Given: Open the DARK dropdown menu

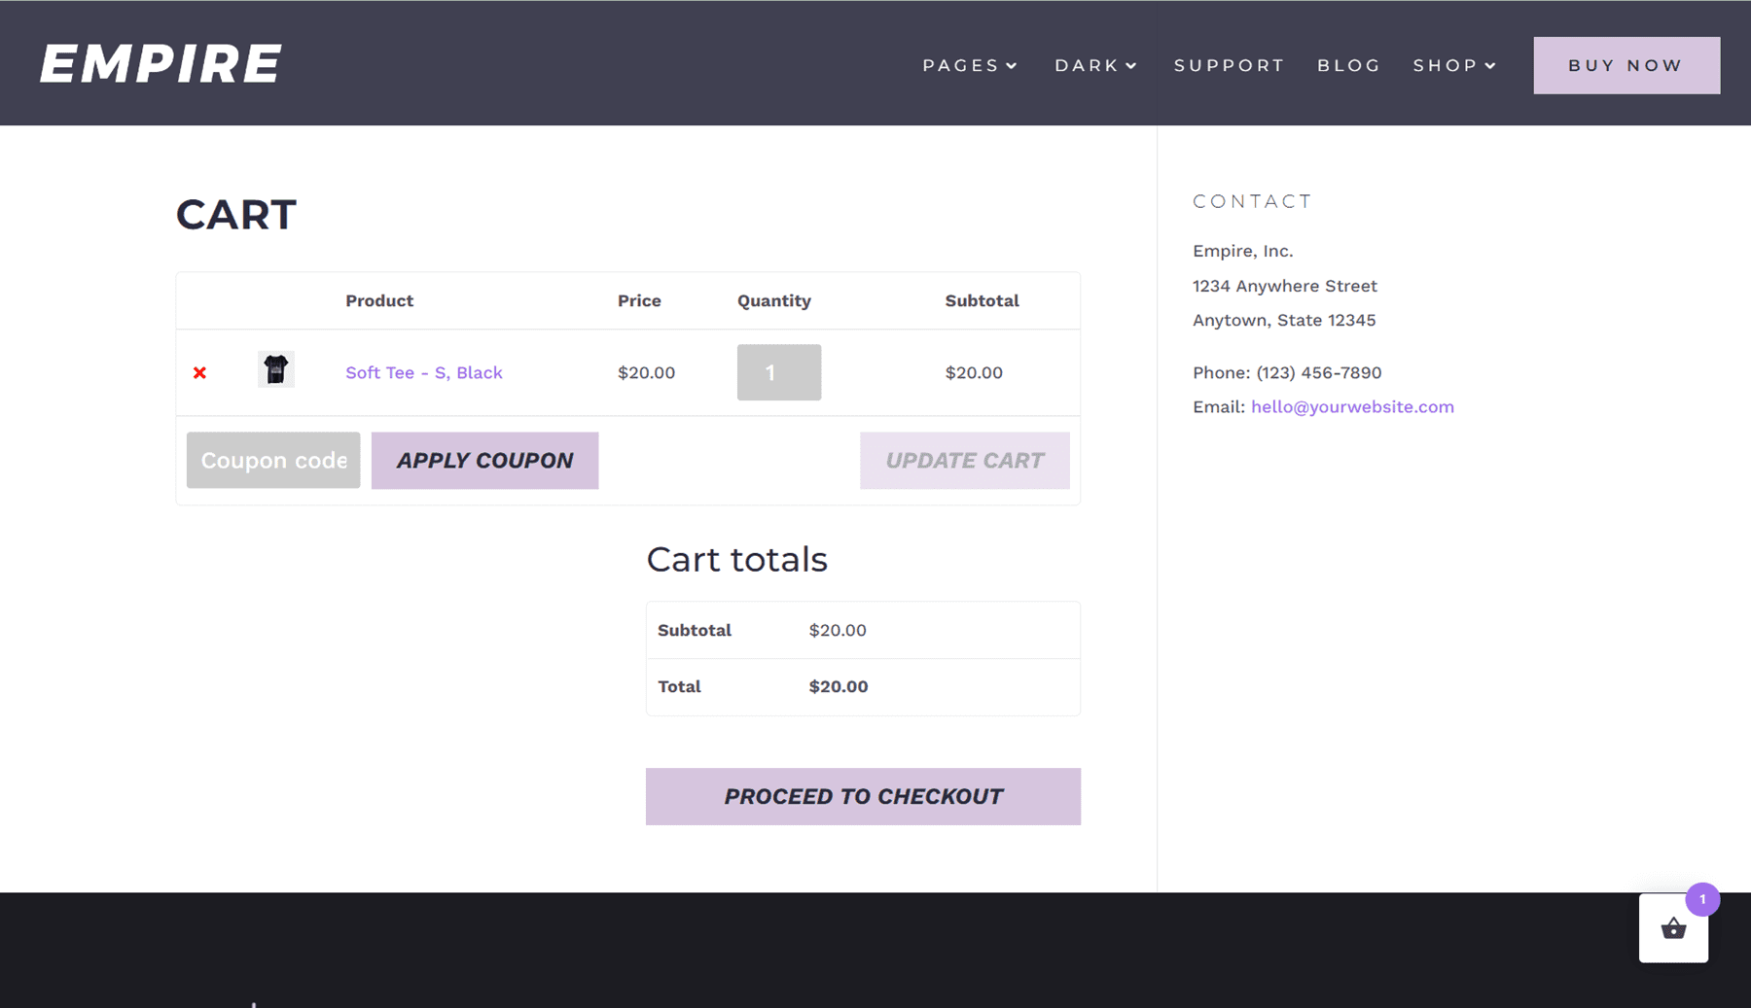Looking at the screenshot, I should [x=1094, y=65].
